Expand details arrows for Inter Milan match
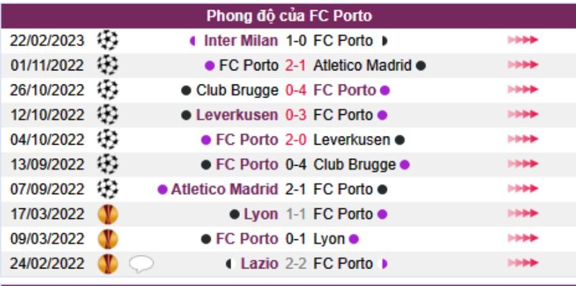 click(522, 41)
